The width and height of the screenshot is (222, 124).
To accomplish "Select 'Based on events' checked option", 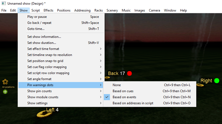I will [124, 97].
